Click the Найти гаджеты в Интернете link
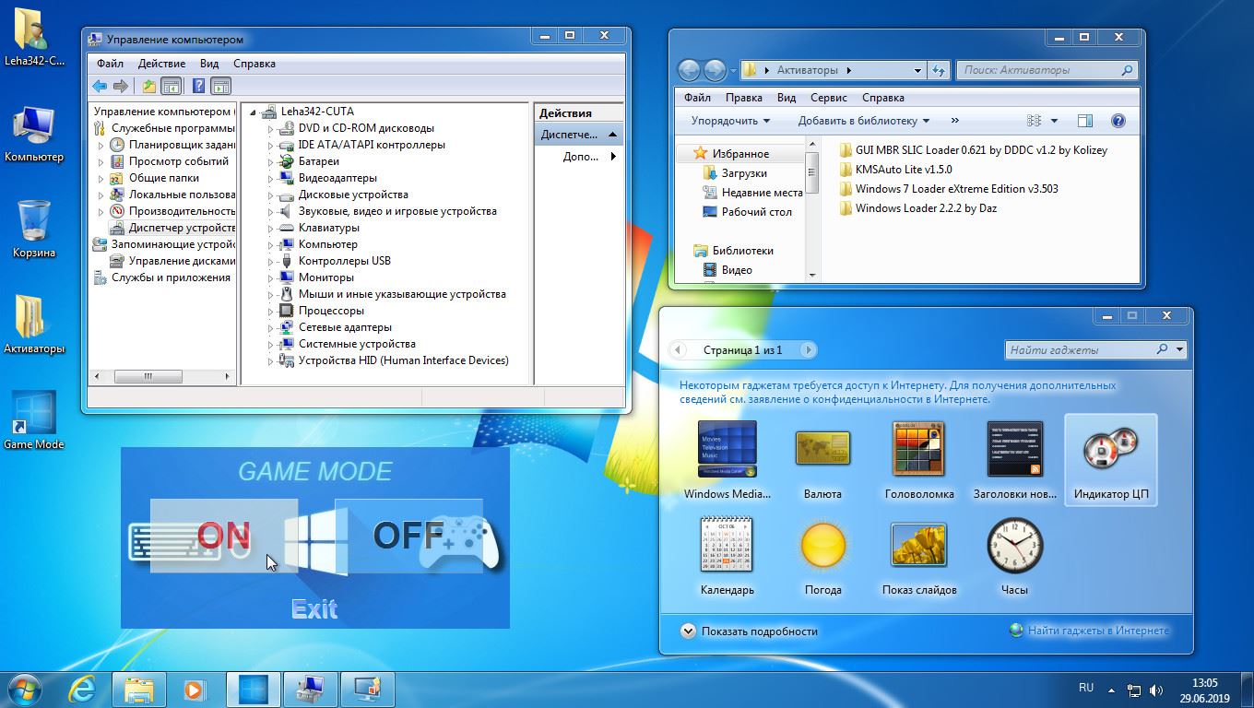Screen dimensions: 1254x708 coord(1097,631)
